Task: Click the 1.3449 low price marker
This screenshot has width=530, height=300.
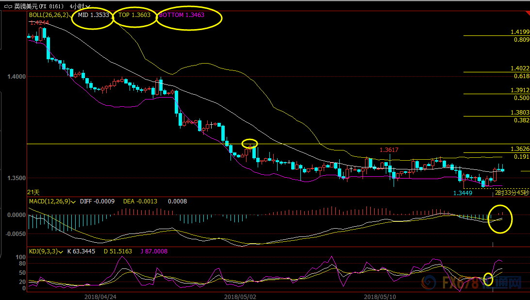Action: (x=463, y=193)
